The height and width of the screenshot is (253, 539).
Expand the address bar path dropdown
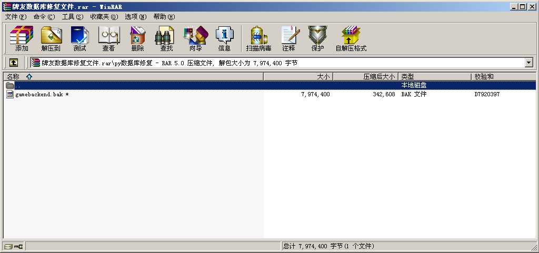pyautogui.click(x=528, y=63)
